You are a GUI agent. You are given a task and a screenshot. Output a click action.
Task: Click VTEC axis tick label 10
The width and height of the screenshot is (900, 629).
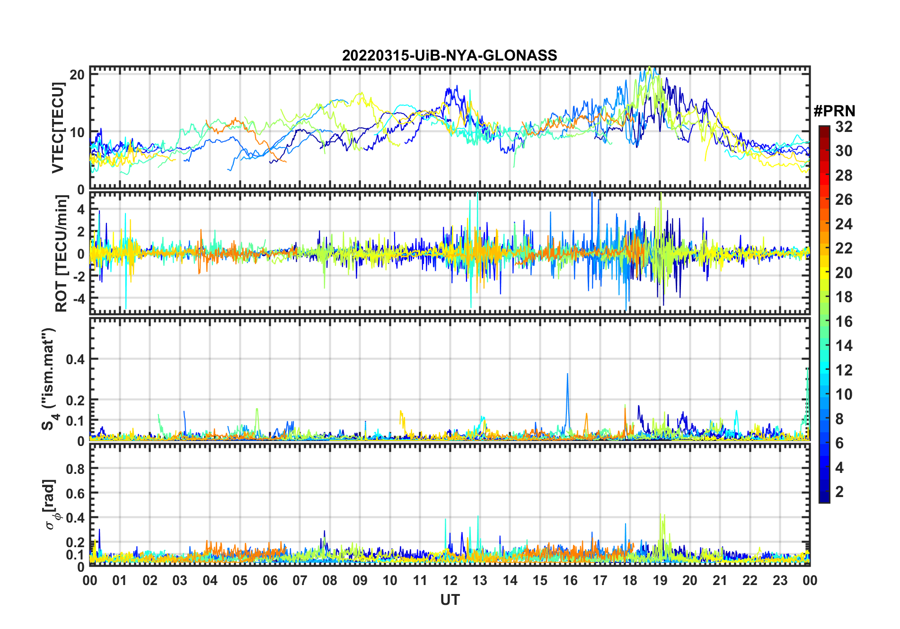77,132
